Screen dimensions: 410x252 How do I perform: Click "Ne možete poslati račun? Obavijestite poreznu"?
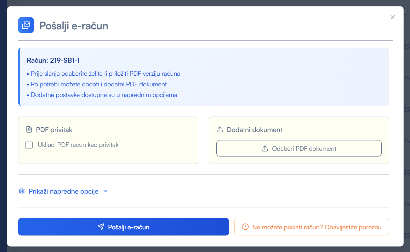click(x=317, y=227)
